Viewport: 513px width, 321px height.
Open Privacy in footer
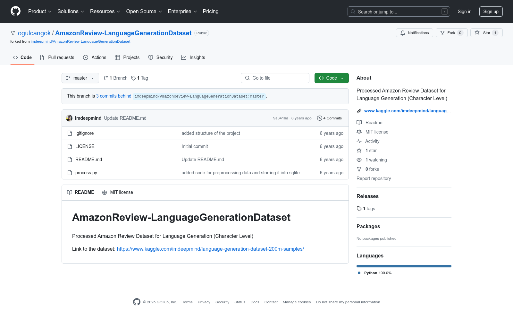tap(204, 302)
